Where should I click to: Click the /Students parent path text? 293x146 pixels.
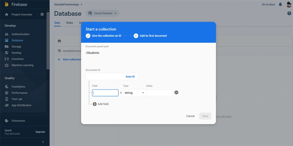92,53
